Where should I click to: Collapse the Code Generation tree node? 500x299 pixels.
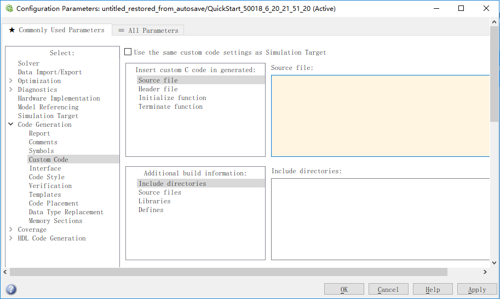click(11, 124)
